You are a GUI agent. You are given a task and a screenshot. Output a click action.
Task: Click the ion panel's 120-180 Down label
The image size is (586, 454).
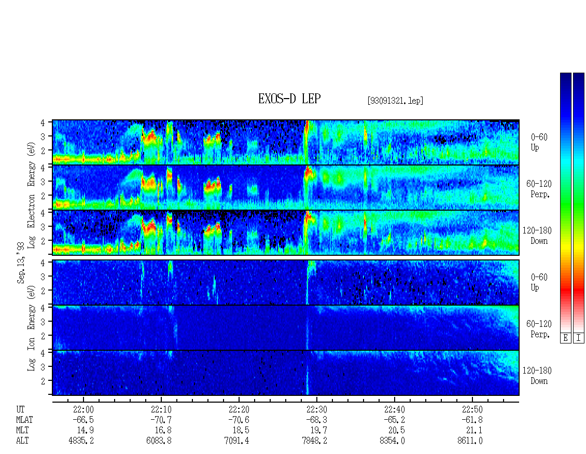(537, 376)
